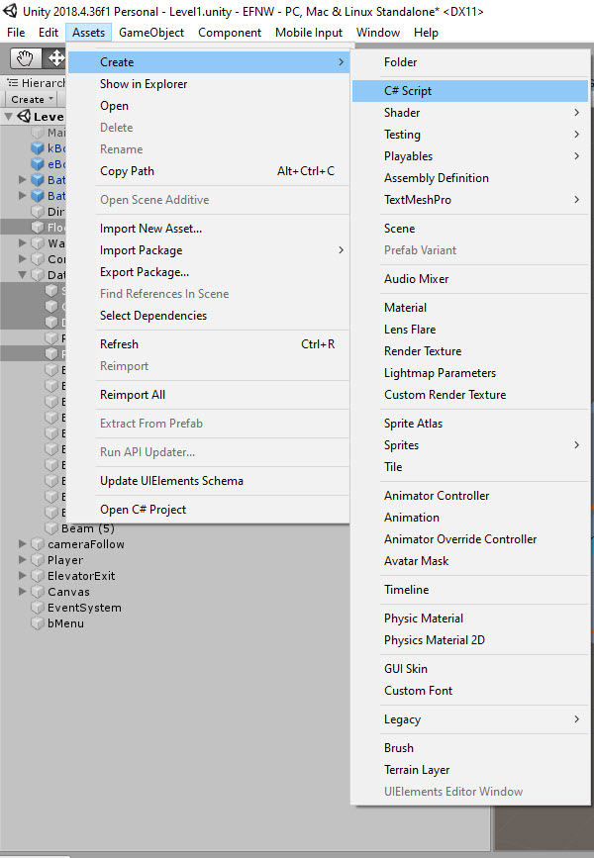This screenshot has width=594, height=858.
Task: Open the Hierarchy Create dropdown
Action: click(x=32, y=99)
